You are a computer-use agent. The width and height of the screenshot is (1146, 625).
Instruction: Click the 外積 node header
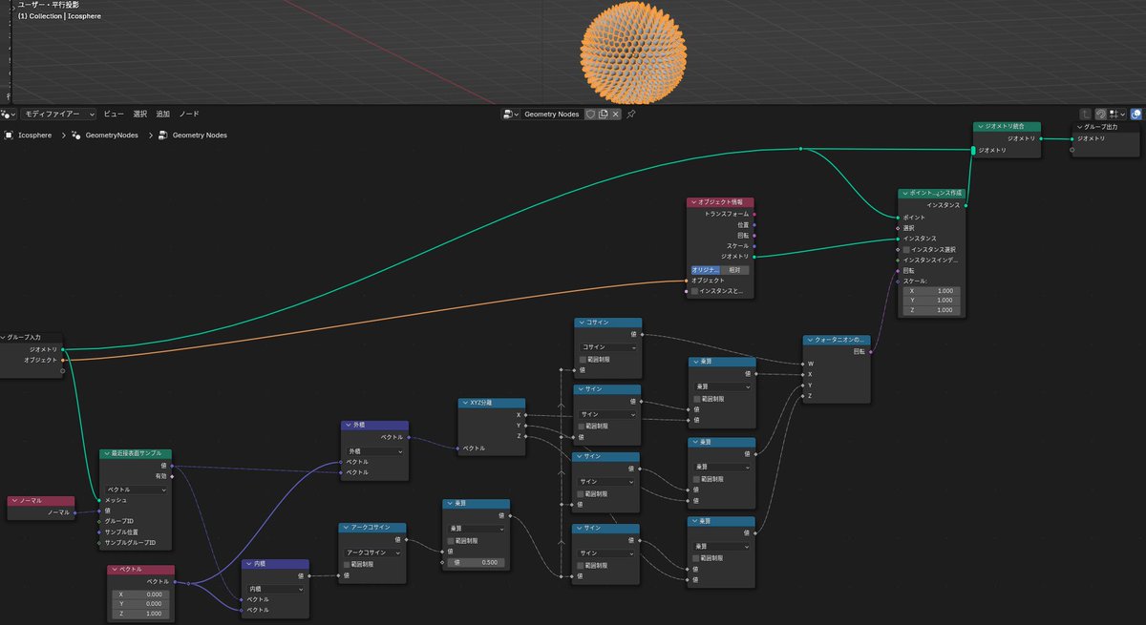374,426
